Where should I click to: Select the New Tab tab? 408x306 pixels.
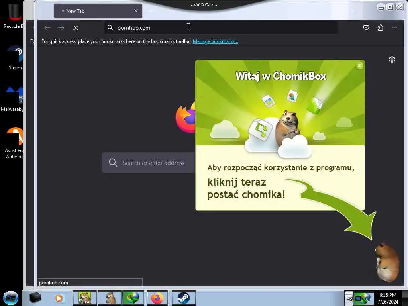coord(98,11)
